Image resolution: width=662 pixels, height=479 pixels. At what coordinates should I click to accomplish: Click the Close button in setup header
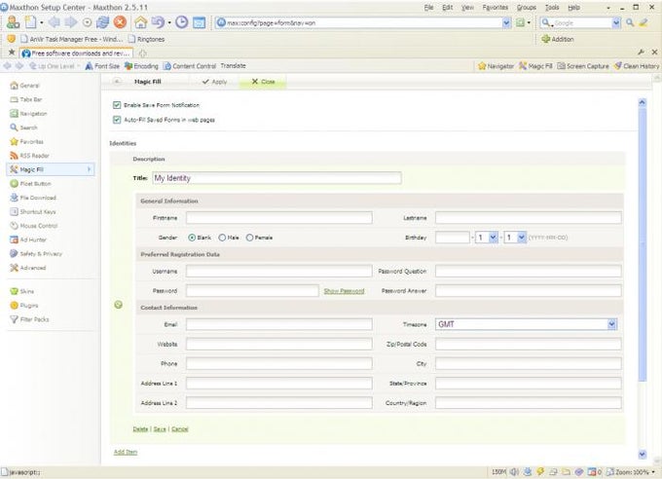pos(263,82)
